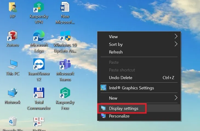Click the Intel Graphics Settings menu icon
Viewport: 200px width, 131px height.
(103, 88)
